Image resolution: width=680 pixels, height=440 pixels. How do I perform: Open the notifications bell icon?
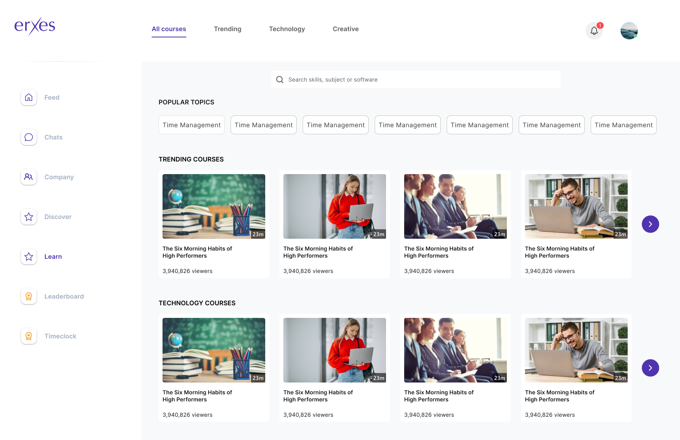pos(594,31)
